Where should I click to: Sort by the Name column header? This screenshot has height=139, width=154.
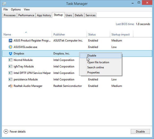27,34
